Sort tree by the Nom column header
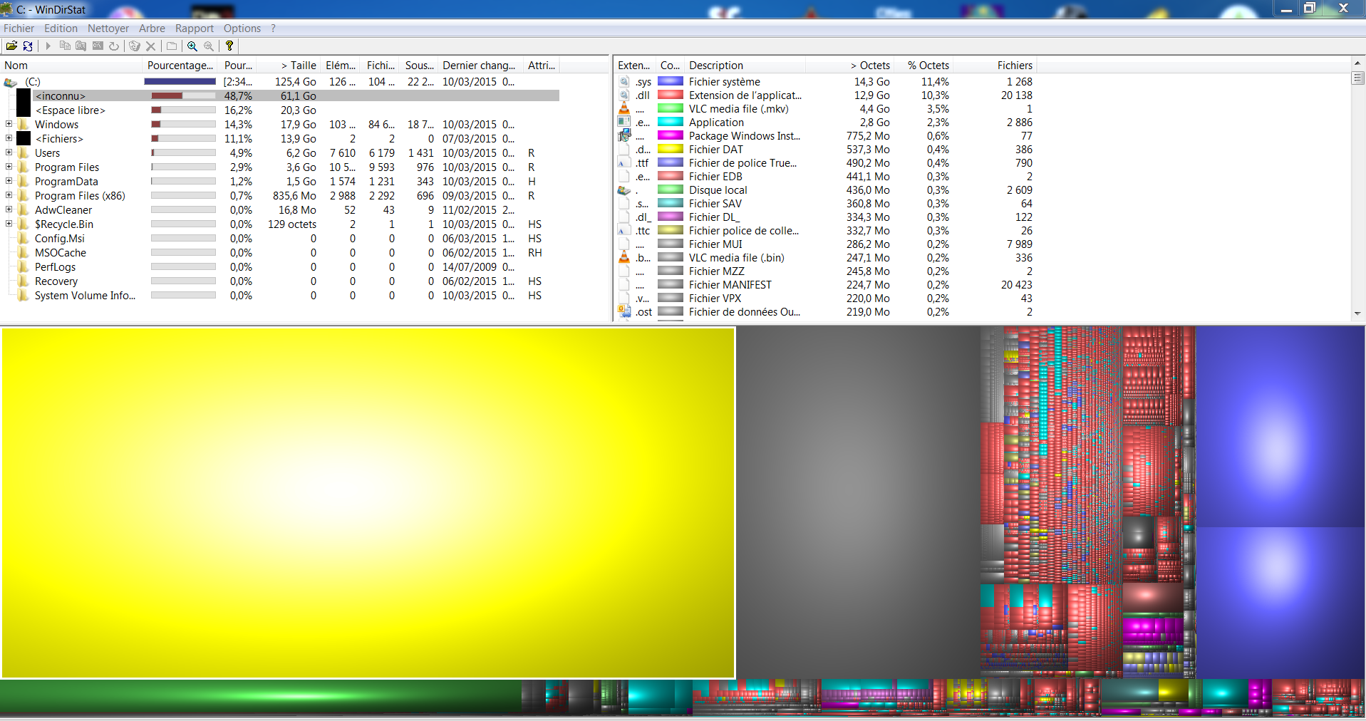 71,66
